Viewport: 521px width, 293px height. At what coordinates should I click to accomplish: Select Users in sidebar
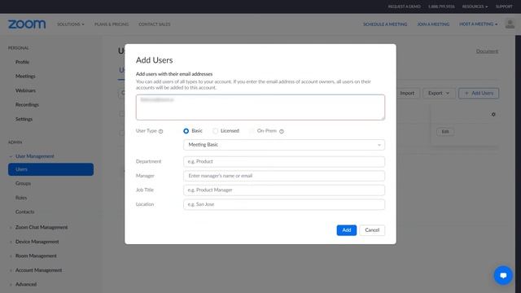point(50,169)
